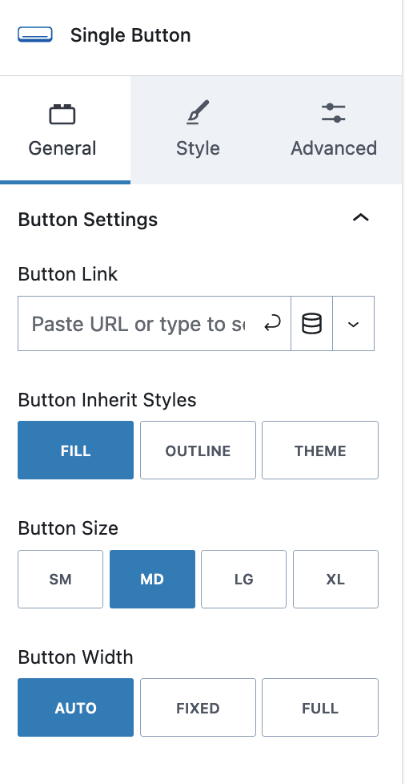Click the Single Button block icon
The width and height of the screenshot is (405, 784).
pyautogui.click(x=35, y=35)
